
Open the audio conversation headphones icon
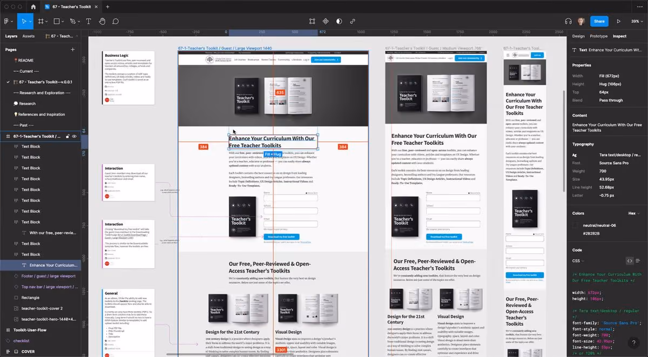(x=568, y=21)
